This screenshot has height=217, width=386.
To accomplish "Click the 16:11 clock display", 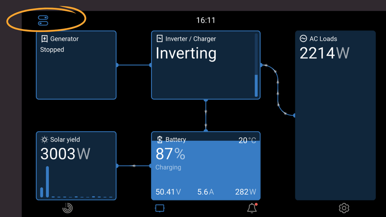I will (206, 20).
